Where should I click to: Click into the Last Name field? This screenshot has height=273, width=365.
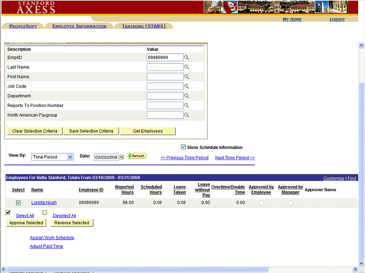165,67
